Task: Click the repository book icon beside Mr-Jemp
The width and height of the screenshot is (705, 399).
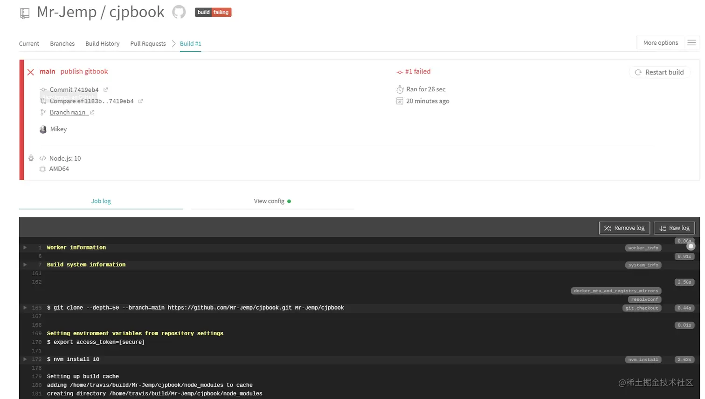Action: click(25, 14)
